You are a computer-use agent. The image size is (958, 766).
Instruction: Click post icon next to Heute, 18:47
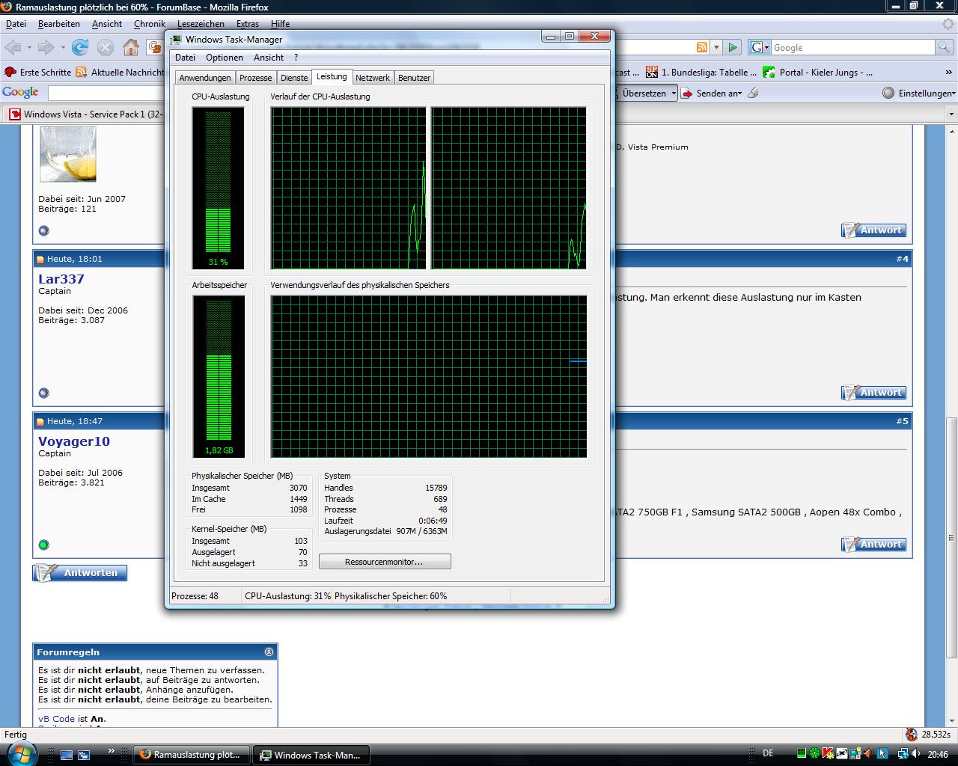coord(40,422)
